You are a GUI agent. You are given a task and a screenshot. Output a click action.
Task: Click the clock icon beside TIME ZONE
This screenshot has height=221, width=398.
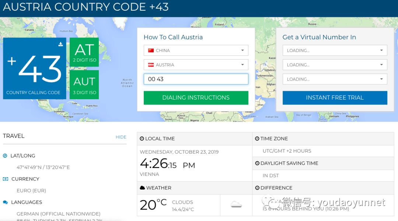coord(257,139)
